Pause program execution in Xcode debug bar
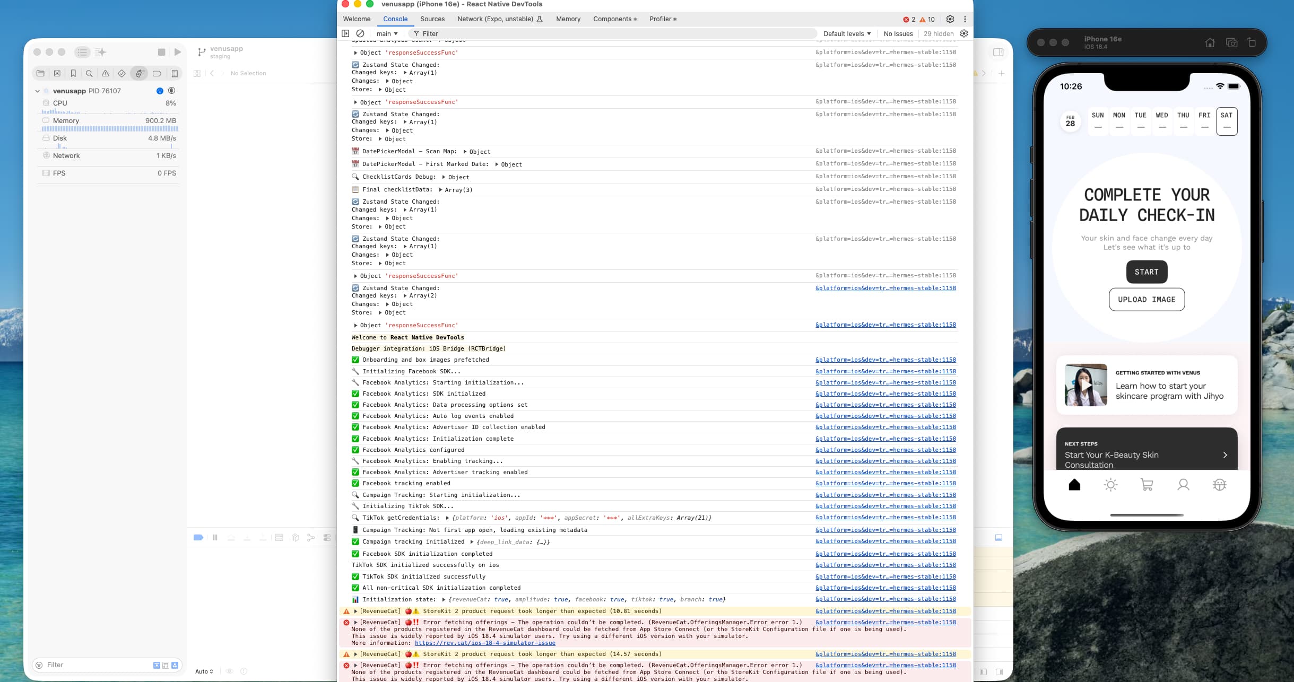This screenshot has height=682, width=1294. point(215,537)
